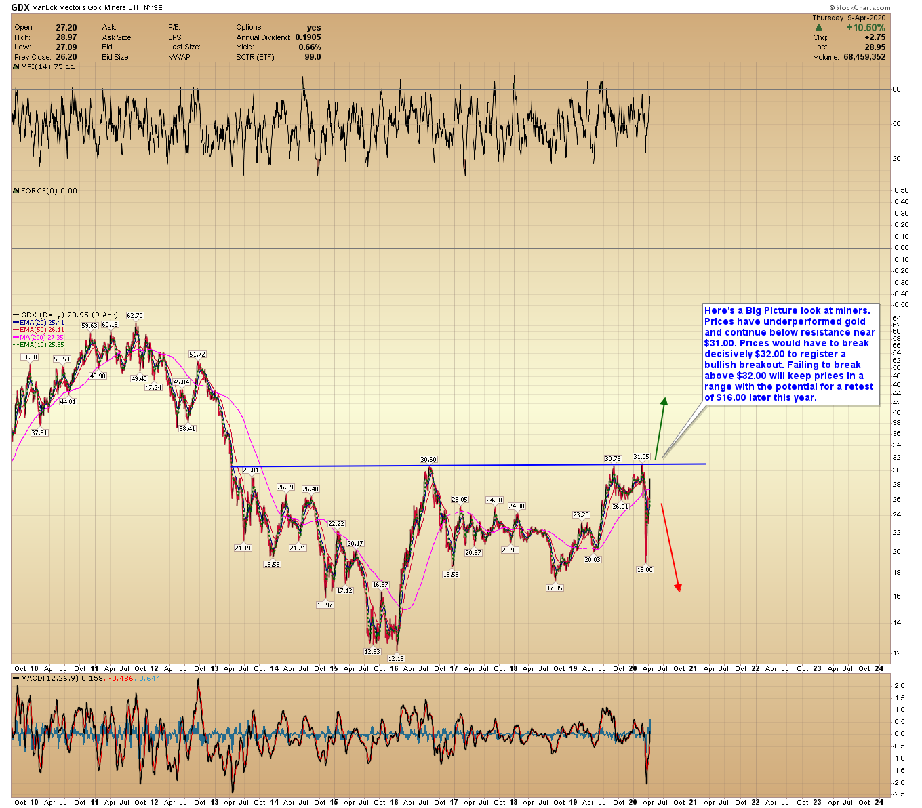Click the +10.50% percent change value
This screenshot has width=922, height=808.
coord(866,28)
